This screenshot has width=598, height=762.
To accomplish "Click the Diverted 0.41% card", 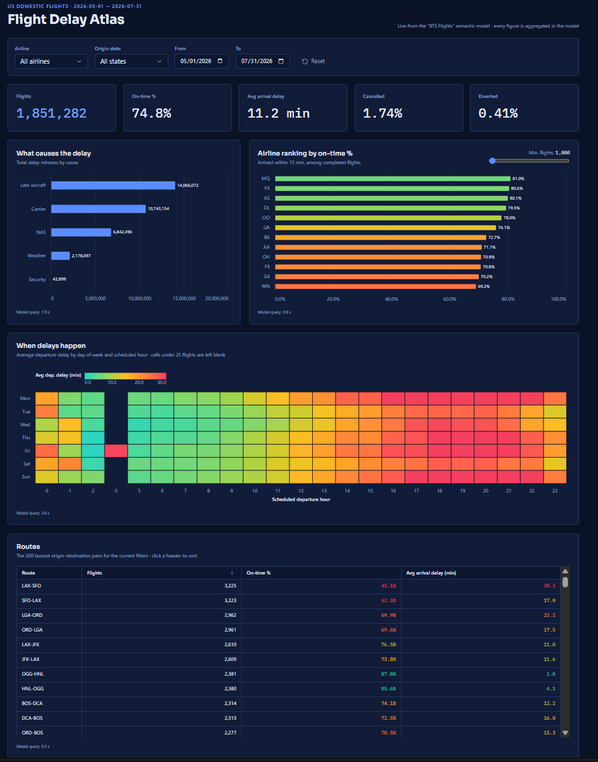I will click(x=525, y=108).
